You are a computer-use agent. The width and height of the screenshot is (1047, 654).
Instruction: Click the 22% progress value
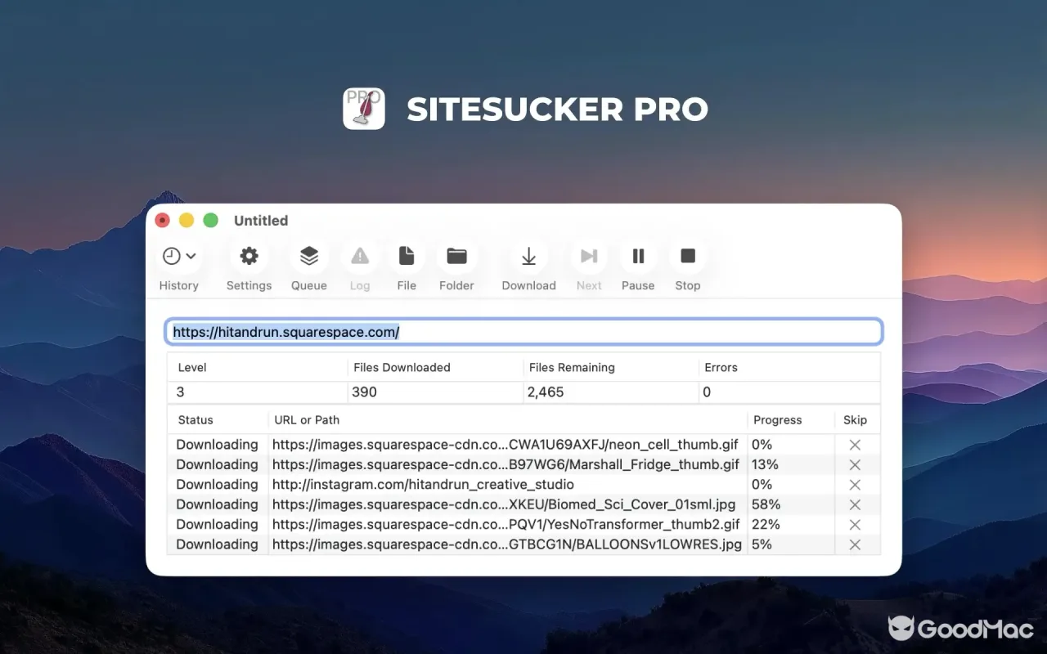[x=766, y=525]
